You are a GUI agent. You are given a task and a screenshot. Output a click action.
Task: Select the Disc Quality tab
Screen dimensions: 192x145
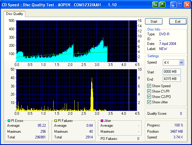point(14,14)
